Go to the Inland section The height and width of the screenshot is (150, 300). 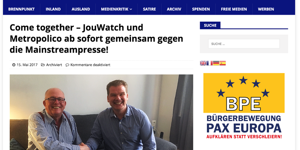coord(53,9)
